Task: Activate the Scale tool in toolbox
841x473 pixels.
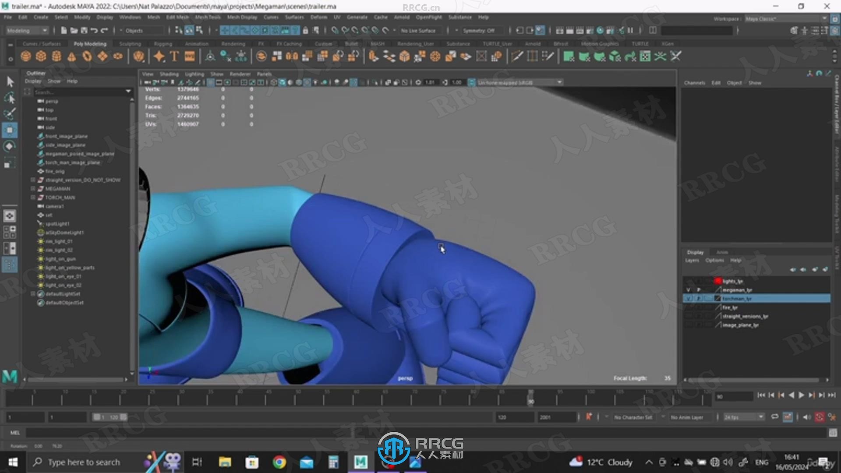Action: (10, 163)
